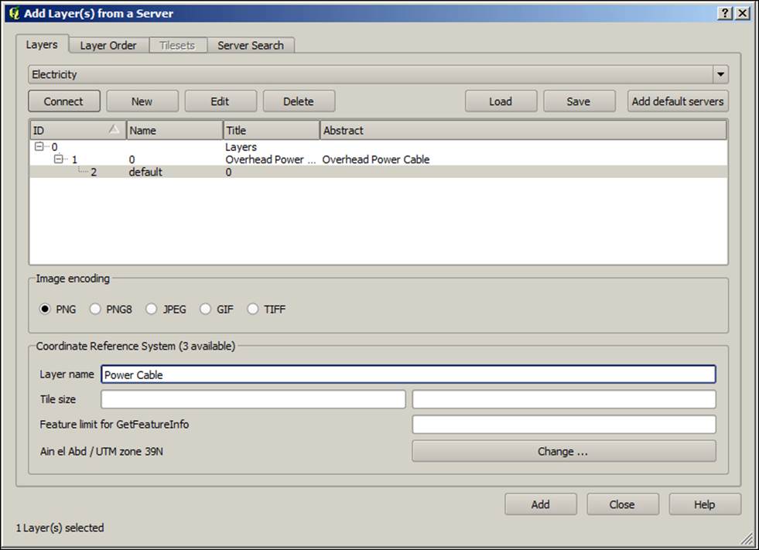Switch encoding to PNG8

(95, 309)
